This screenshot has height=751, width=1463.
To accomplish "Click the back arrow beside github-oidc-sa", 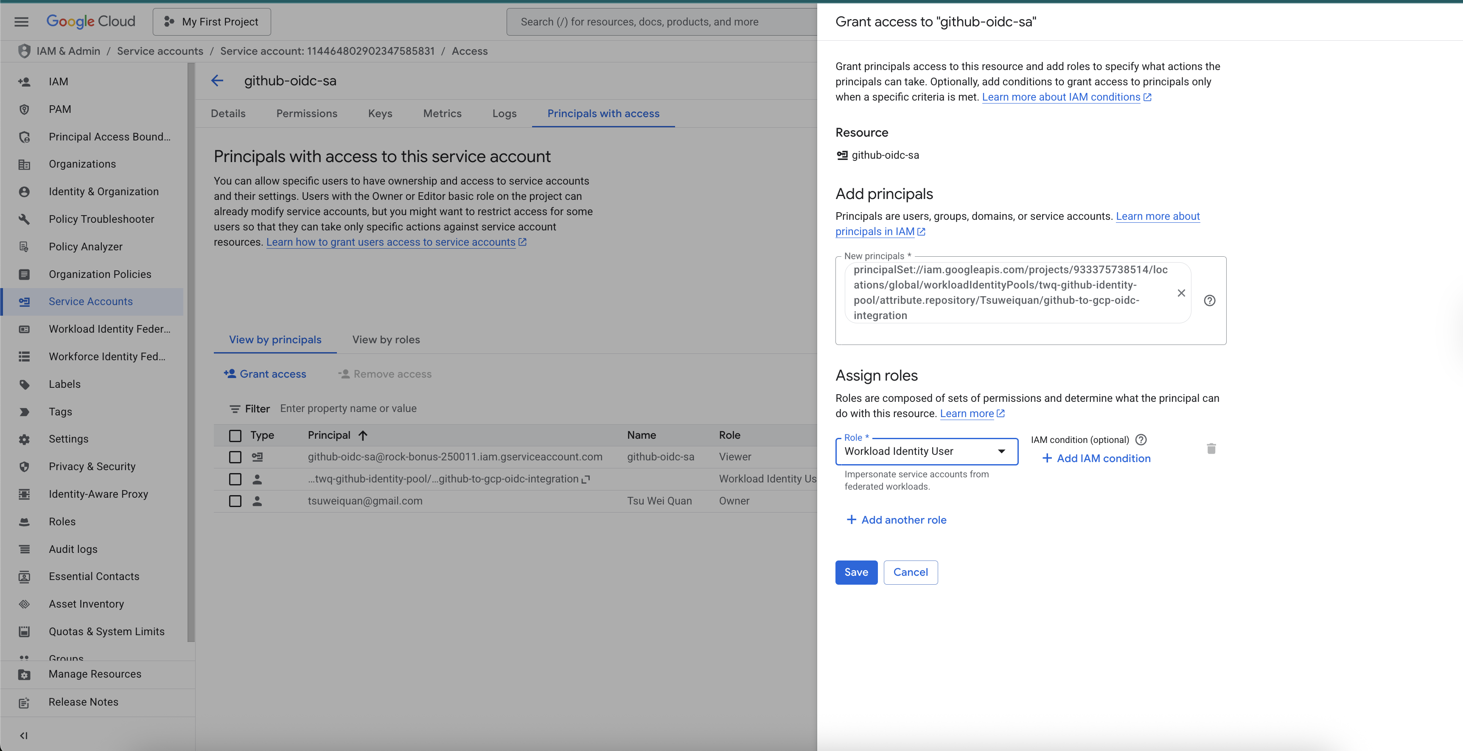I will point(217,81).
